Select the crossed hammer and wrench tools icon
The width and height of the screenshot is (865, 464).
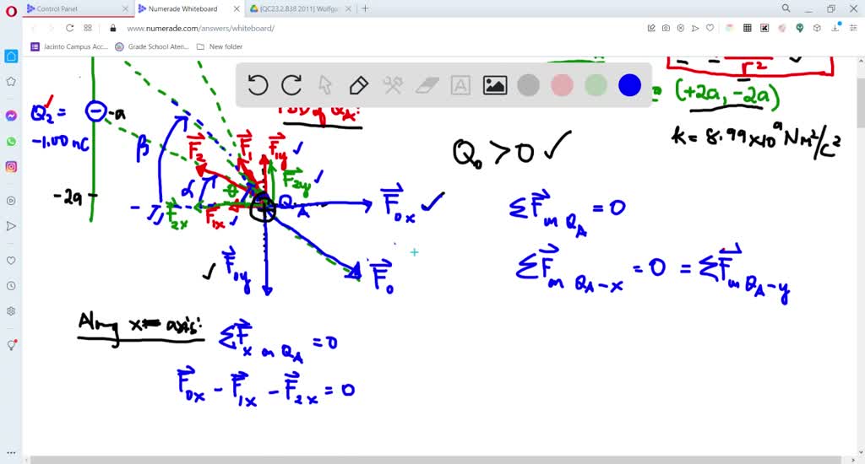pyautogui.click(x=392, y=85)
